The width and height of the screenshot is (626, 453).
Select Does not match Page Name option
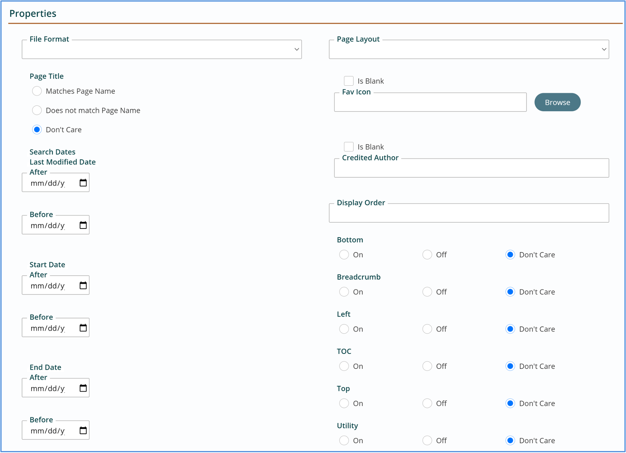[37, 110]
